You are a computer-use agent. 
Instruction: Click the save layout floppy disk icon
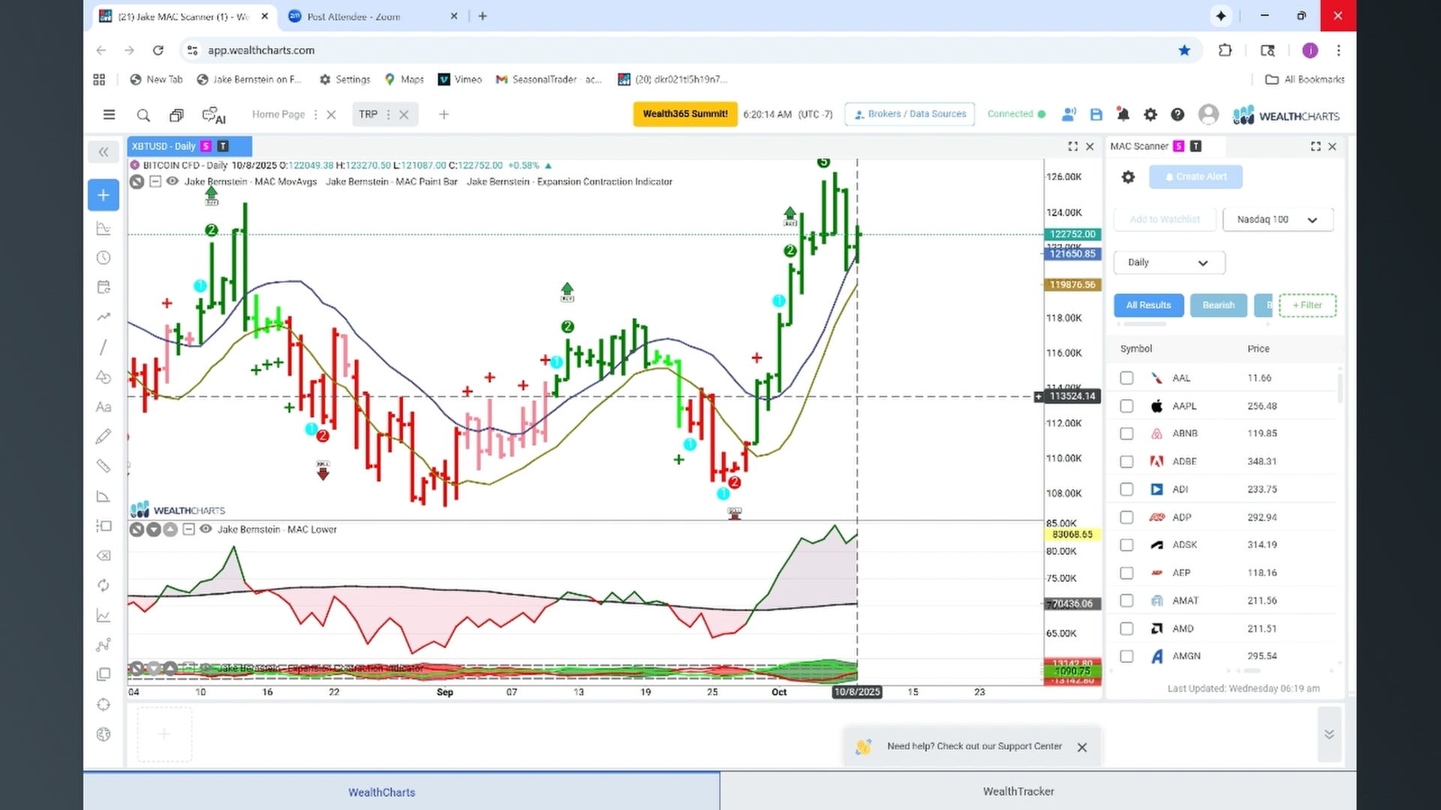click(x=1097, y=115)
